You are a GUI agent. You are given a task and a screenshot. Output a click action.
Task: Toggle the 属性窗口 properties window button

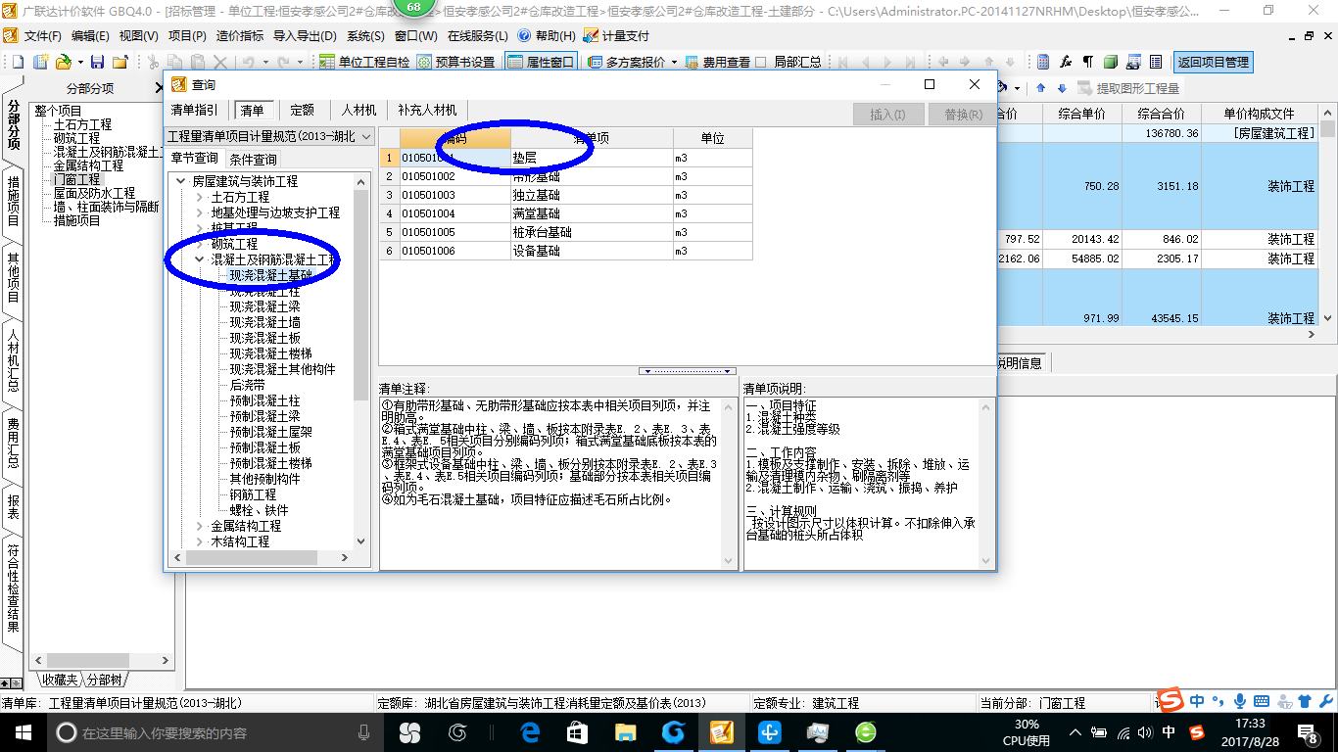[x=541, y=62]
